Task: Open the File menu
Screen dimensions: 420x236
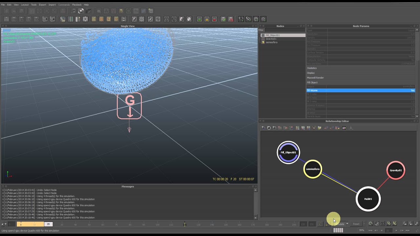Action: (3, 5)
